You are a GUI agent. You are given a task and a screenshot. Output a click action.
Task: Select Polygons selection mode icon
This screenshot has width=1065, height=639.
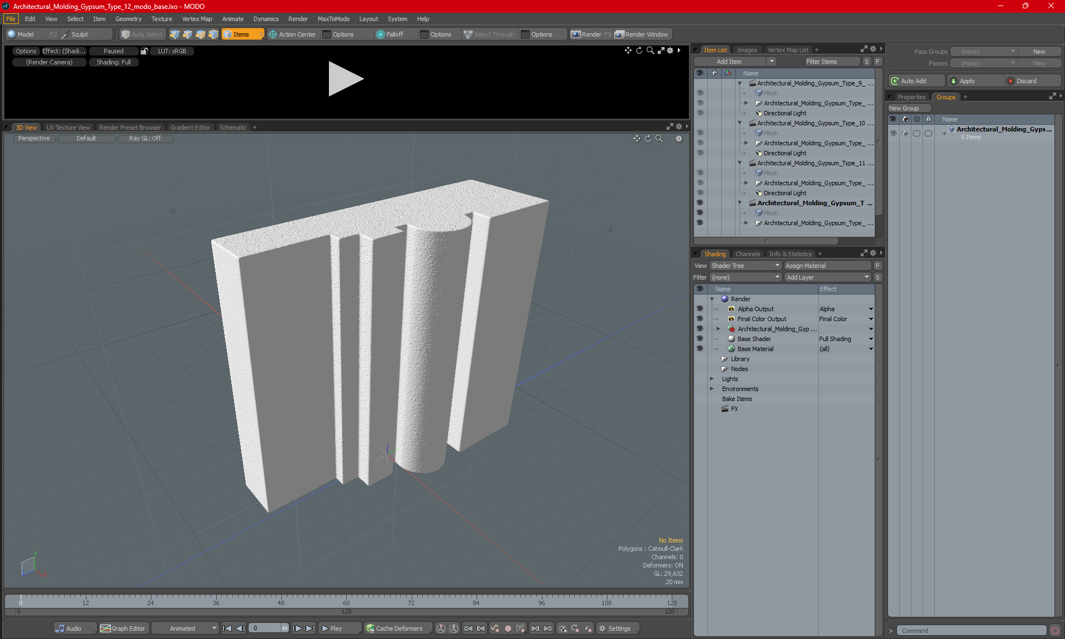click(x=200, y=34)
